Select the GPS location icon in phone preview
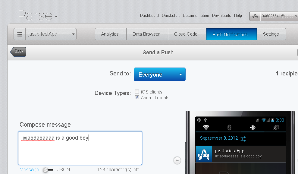 point(253,127)
